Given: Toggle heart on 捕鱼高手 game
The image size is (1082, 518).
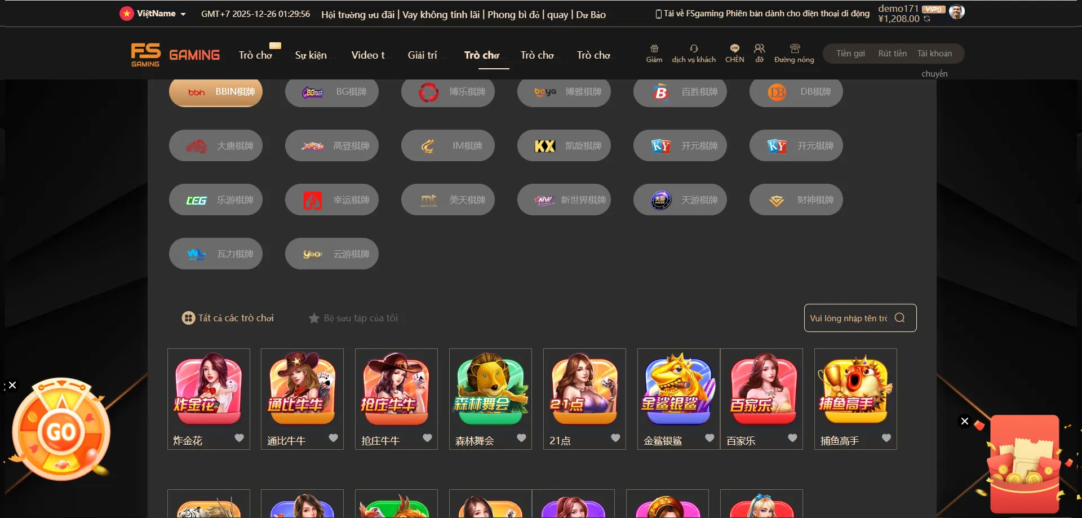Looking at the screenshot, I should click(886, 438).
